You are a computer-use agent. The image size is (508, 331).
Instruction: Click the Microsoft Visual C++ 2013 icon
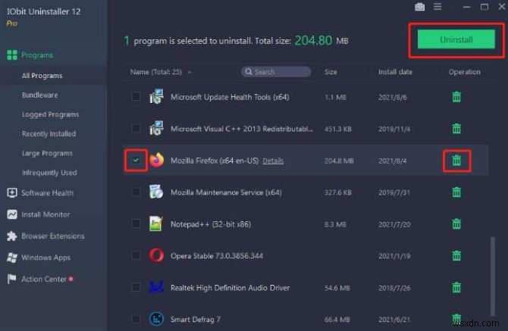pyautogui.click(x=156, y=128)
